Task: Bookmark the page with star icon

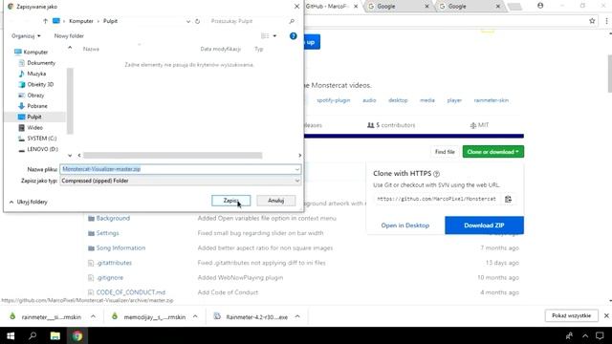Action: 592,21
